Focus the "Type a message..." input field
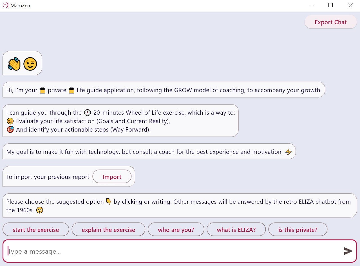This screenshot has height=266, width=360. 169,251
